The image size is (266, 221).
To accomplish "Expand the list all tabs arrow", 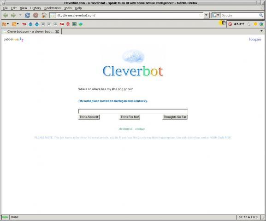I will coord(261,31).
